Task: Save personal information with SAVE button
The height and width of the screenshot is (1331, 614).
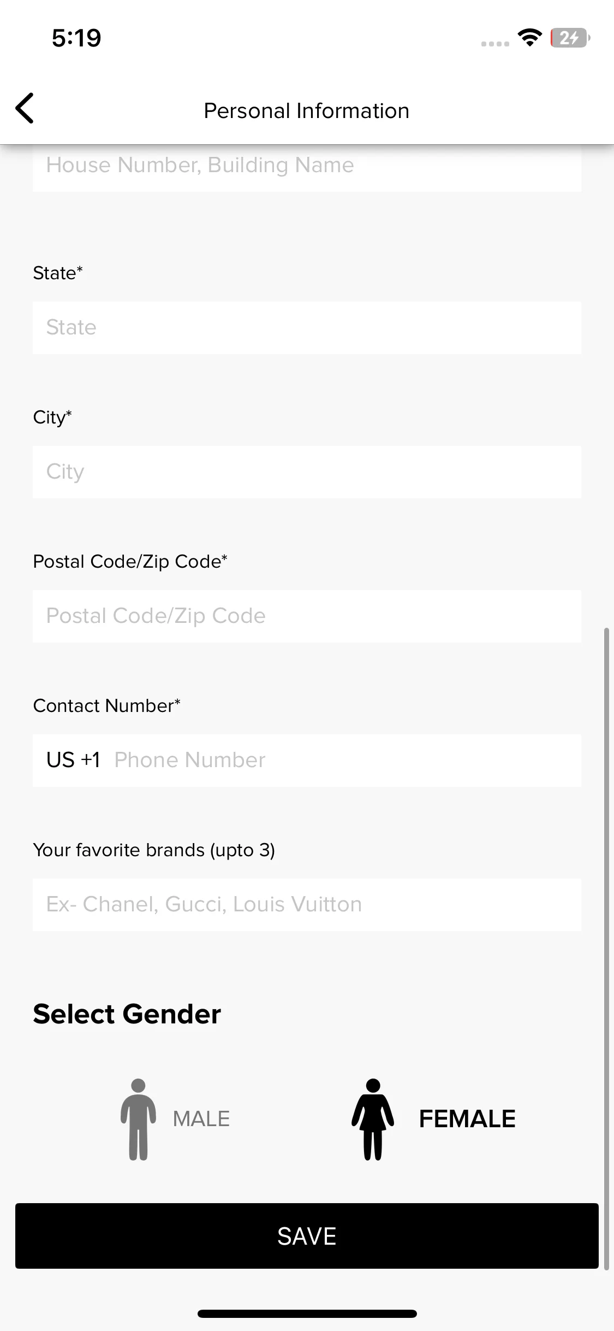Action: 307,1236
